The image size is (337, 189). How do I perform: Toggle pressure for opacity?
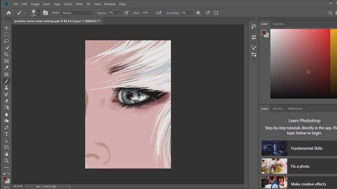tap(126, 13)
